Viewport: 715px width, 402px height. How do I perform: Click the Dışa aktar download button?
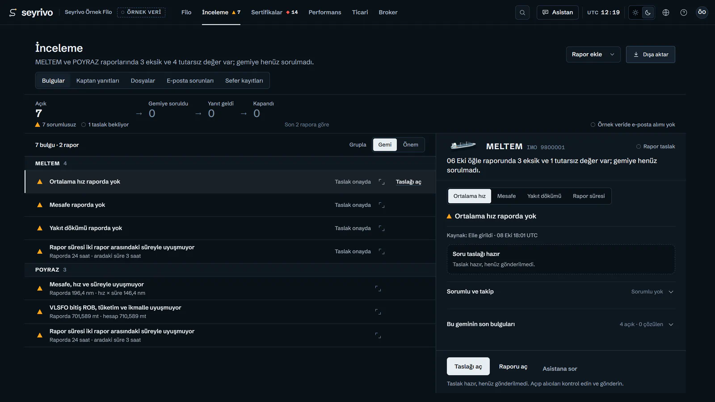point(651,54)
